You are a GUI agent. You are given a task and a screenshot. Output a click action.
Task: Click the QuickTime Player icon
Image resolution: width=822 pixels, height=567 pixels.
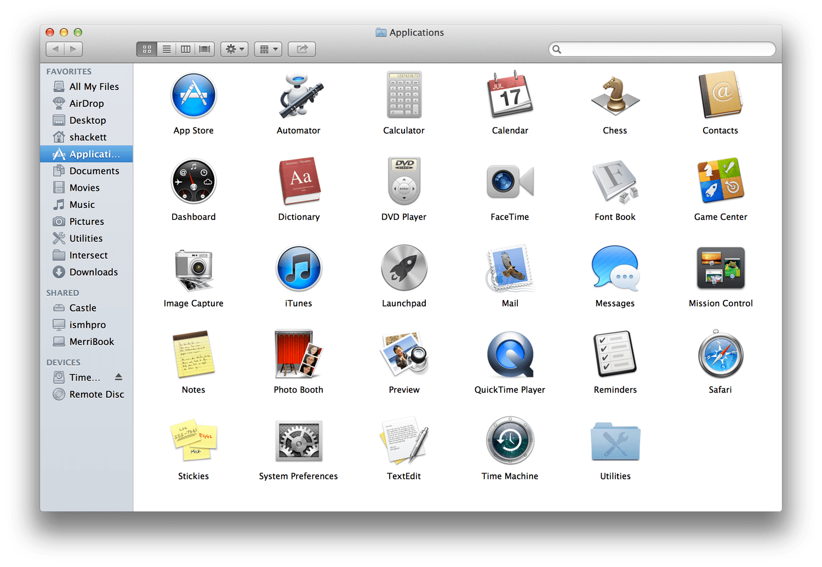[x=510, y=354]
